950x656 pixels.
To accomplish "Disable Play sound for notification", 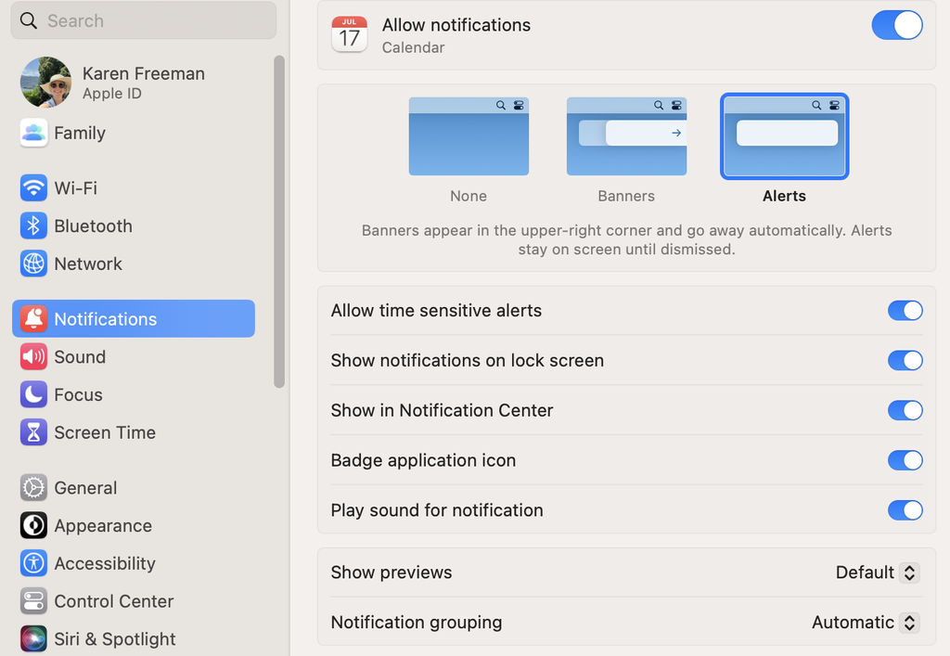I will 905,510.
